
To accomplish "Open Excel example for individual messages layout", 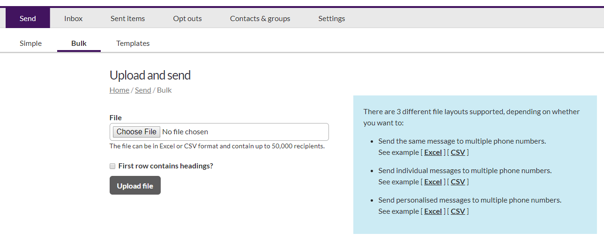I will (433, 182).
